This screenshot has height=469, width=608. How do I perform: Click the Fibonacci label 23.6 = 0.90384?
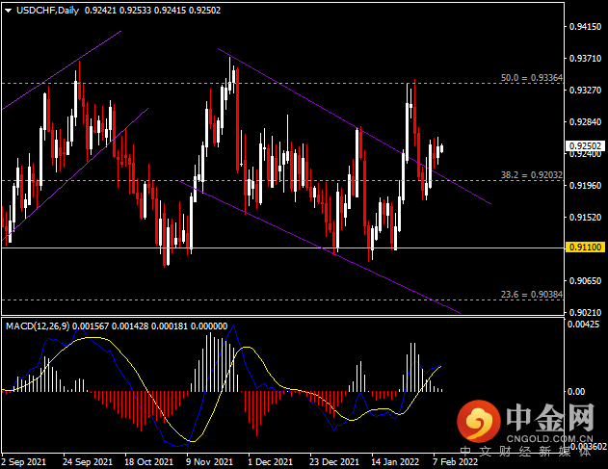click(531, 295)
